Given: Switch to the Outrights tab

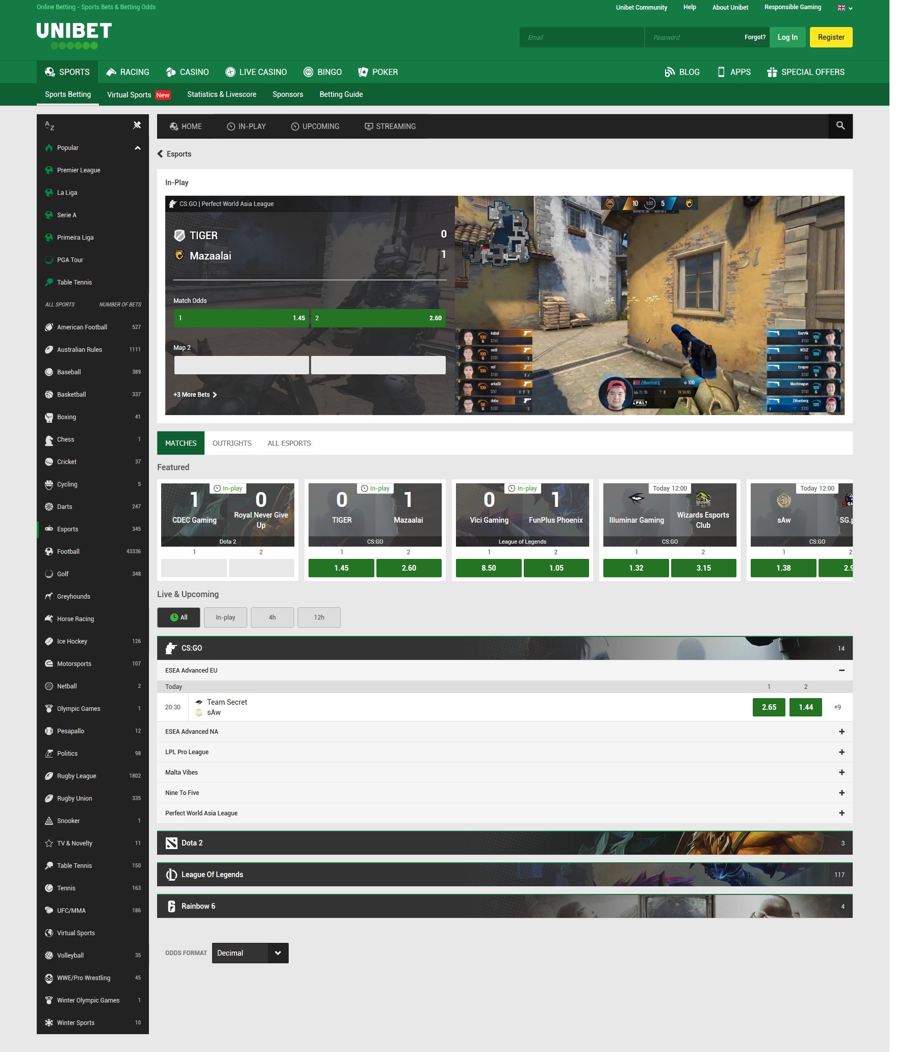Looking at the screenshot, I should point(232,443).
